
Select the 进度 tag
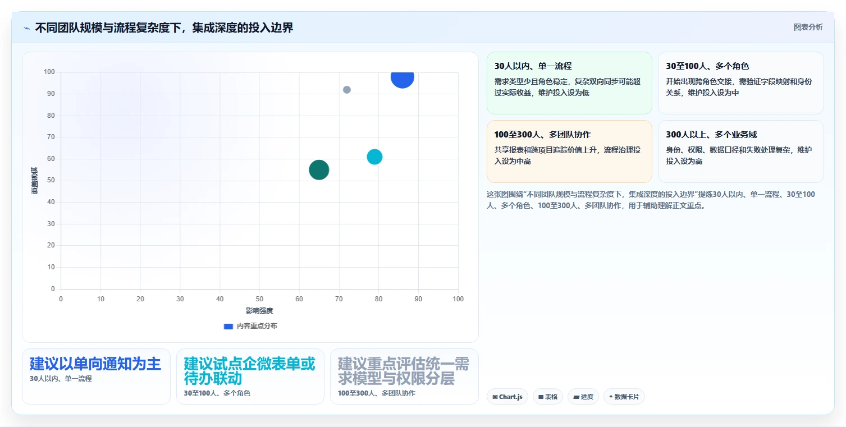[583, 397]
